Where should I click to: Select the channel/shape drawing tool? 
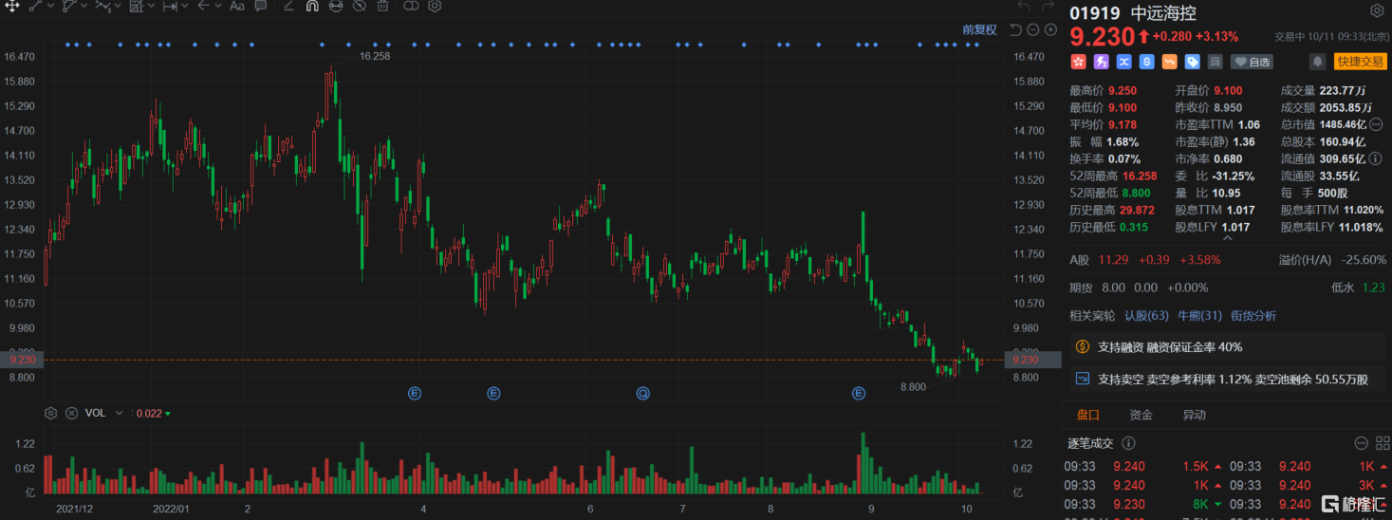[x=69, y=6]
